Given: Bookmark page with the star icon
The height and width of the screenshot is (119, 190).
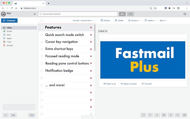Looking at the screenshot, I should click(x=155, y=8).
